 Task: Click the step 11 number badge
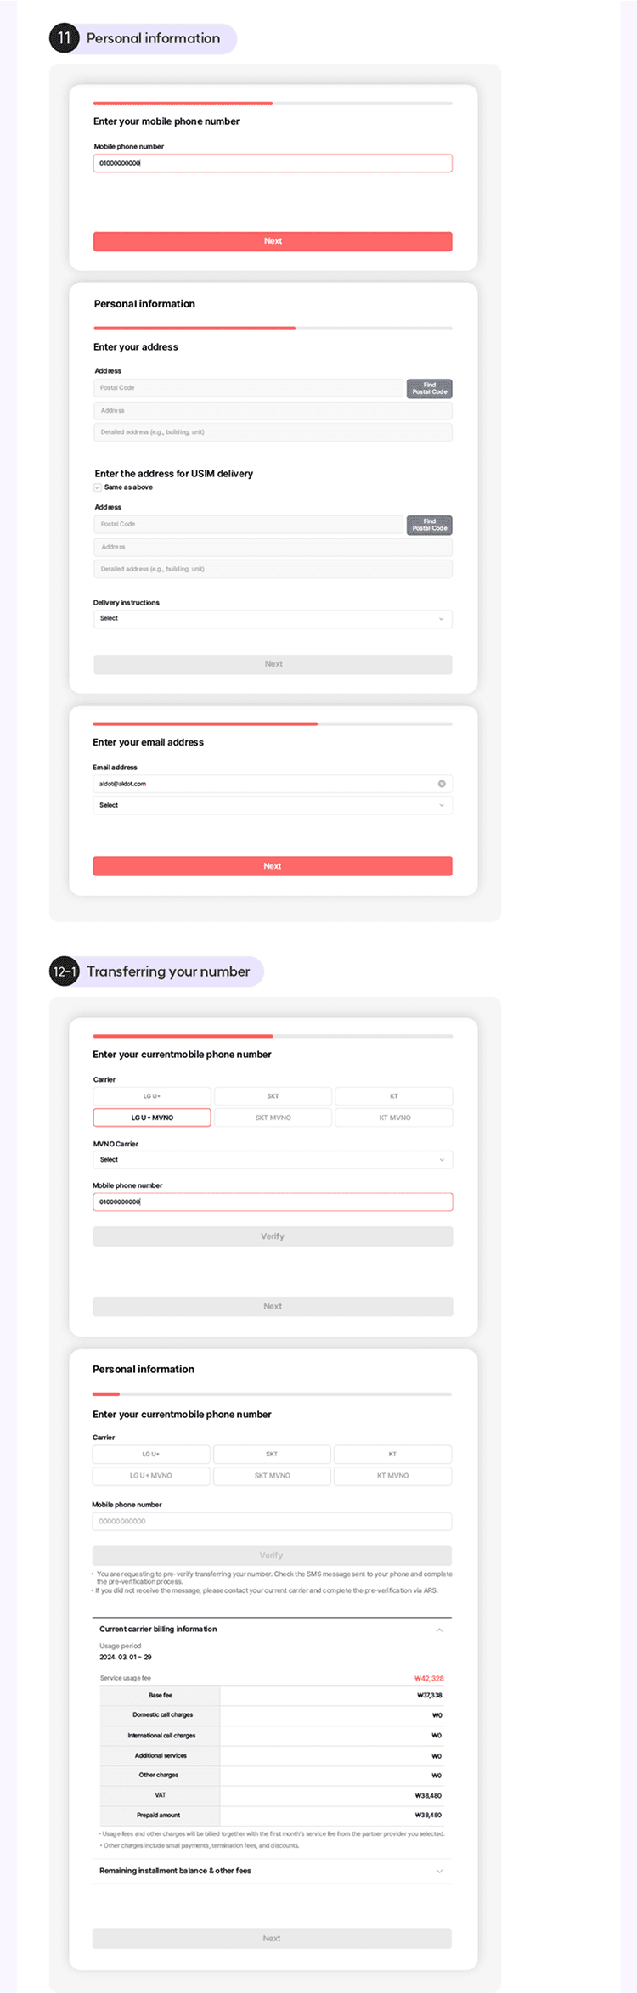64,38
